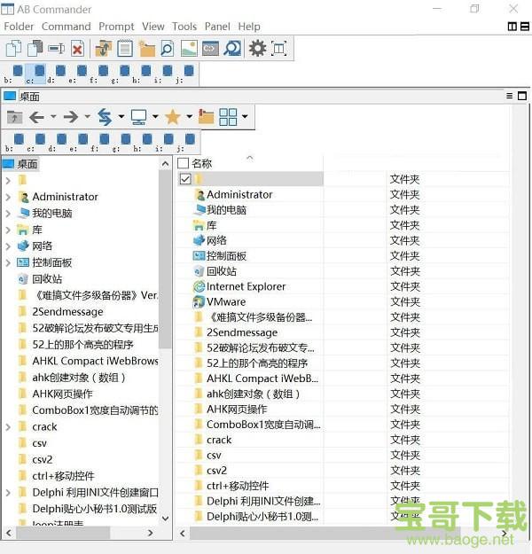Select csv2 folder in the tree
The height and width of the screenshot is (554, 532).
pyautogui.click(x=42, y=460)
